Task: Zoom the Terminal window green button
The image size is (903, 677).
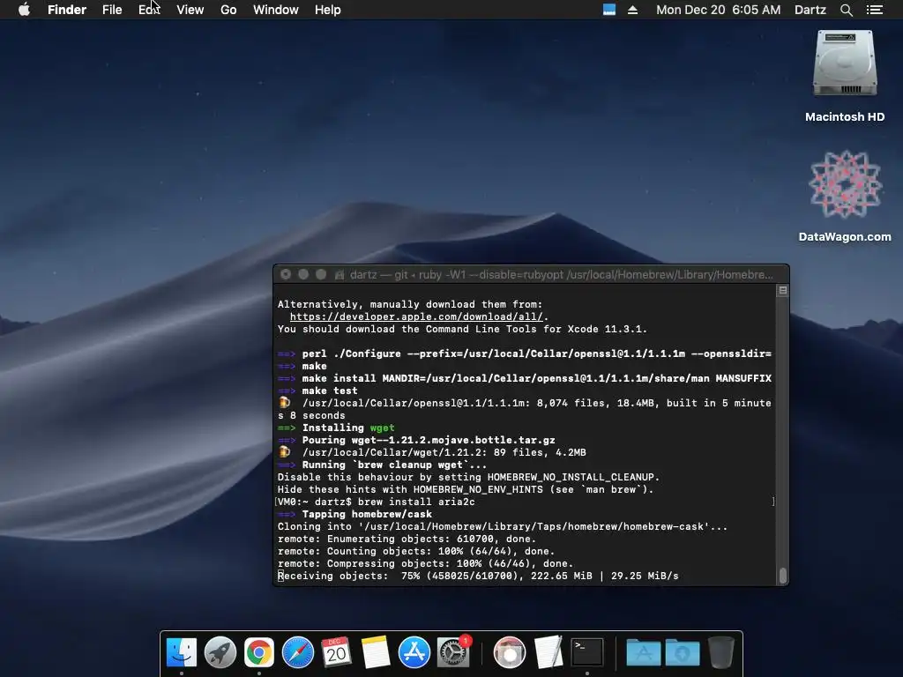Action: click(321, 275)
